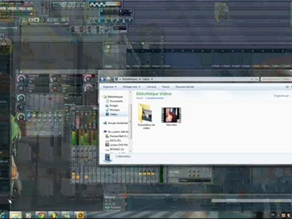Open the Partager avec dropdown
Viewport: 292px width, 219px height.
(x=131, y=87)
